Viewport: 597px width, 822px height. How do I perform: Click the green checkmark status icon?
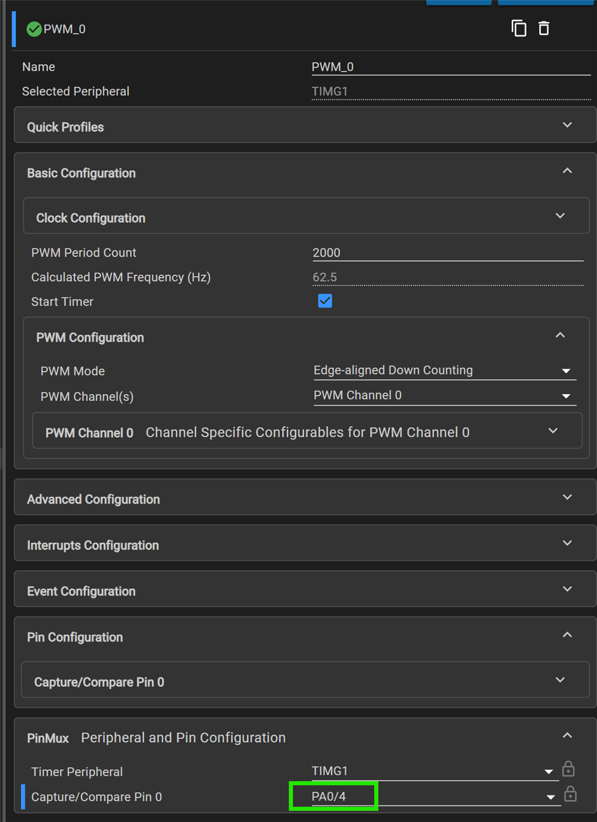tap(34, 29)
